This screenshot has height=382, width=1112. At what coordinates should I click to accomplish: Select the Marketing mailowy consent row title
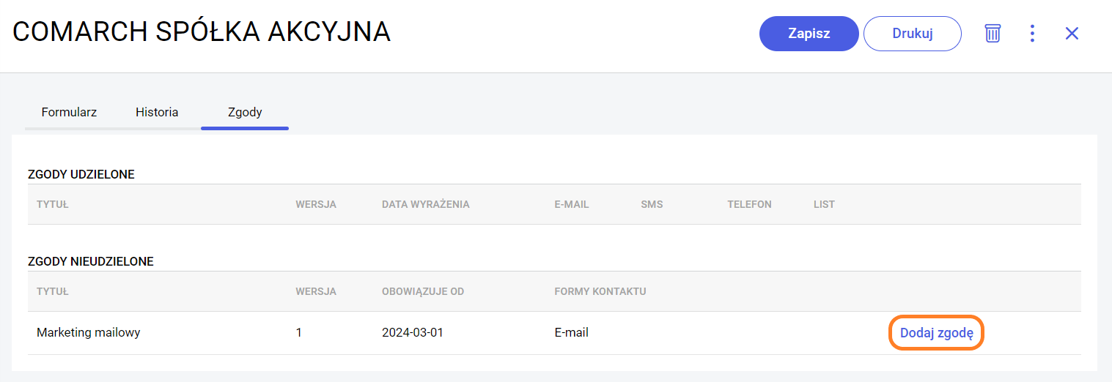pyautogui.click(x=89, y=333)
